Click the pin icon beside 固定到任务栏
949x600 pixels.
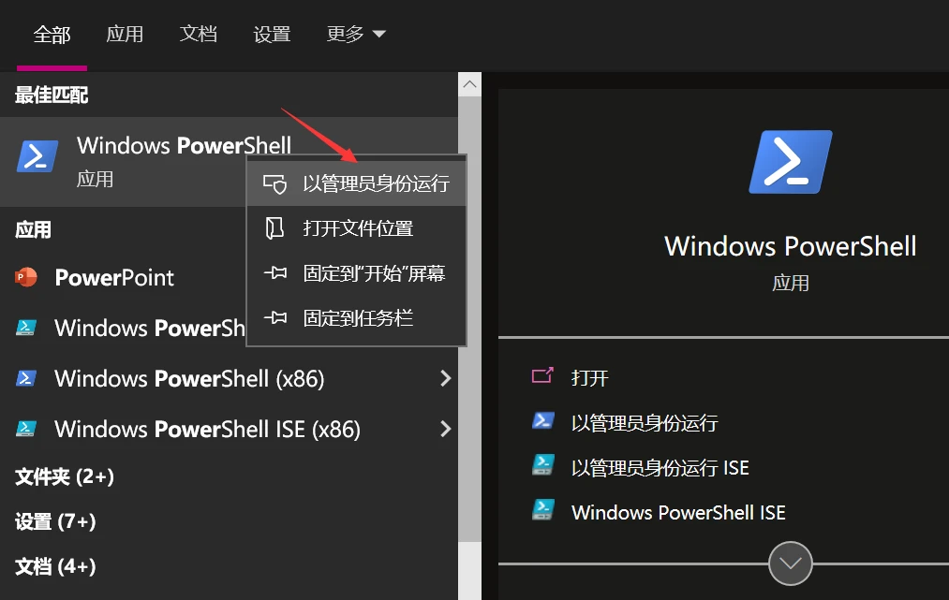coord(275,317)
